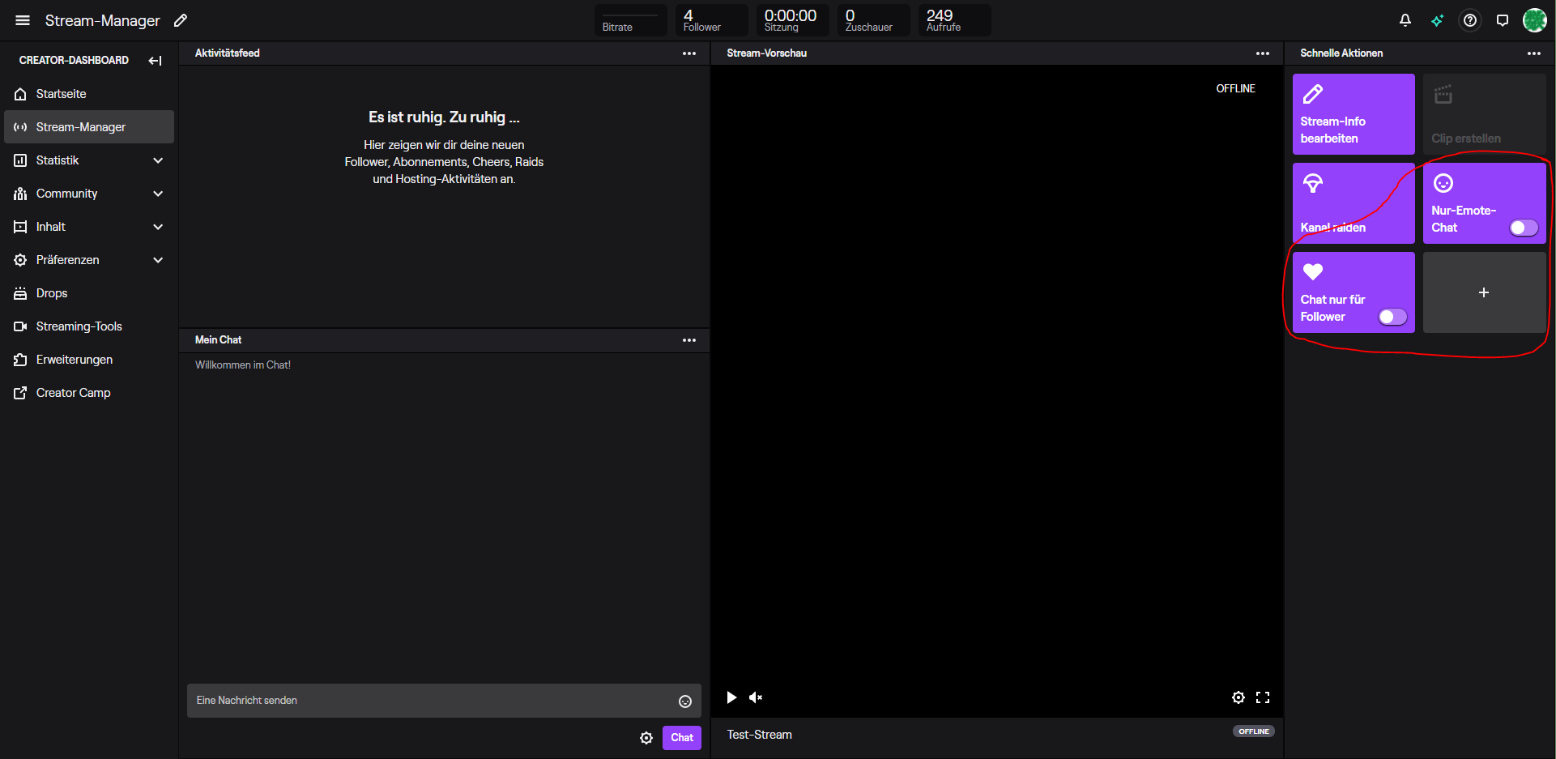Open stream preview player settings gear
This screenshot has height=759, width=1556.
click(x=1238, y=697)
